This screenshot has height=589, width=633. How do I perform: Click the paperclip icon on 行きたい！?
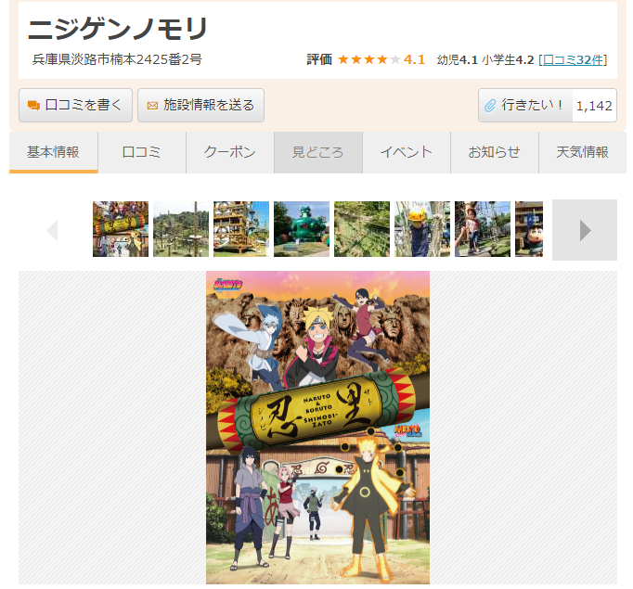(x=490, y=106)
